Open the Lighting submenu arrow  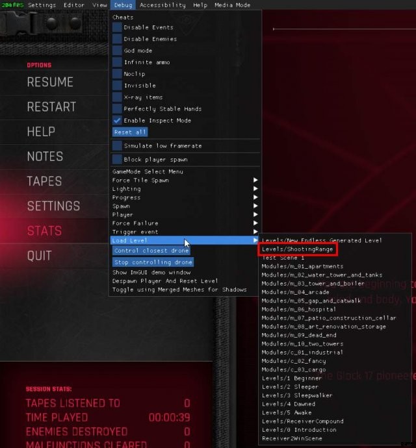(x=255, y=189)
